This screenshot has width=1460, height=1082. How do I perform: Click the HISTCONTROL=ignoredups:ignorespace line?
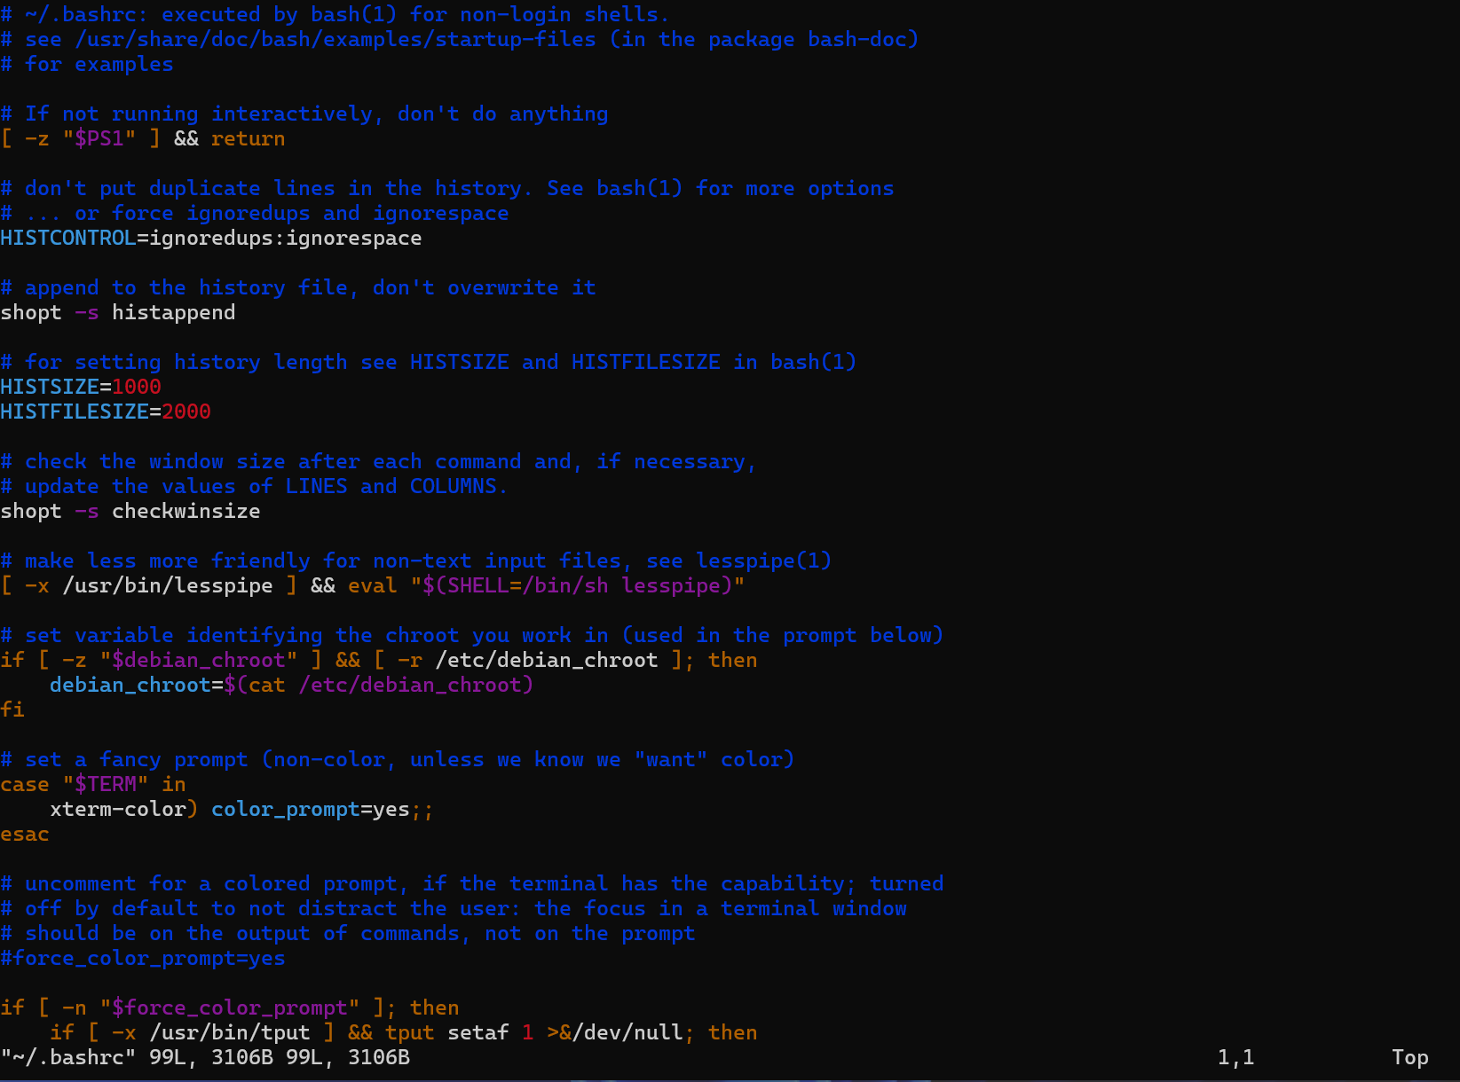211,238
